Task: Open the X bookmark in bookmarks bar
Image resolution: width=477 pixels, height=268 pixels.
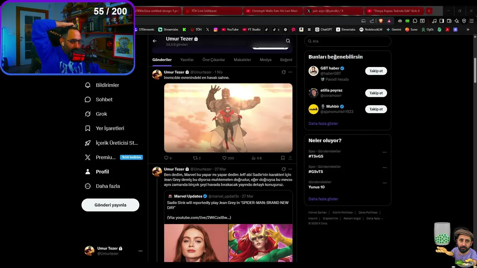Action: (x=208, y=29)
